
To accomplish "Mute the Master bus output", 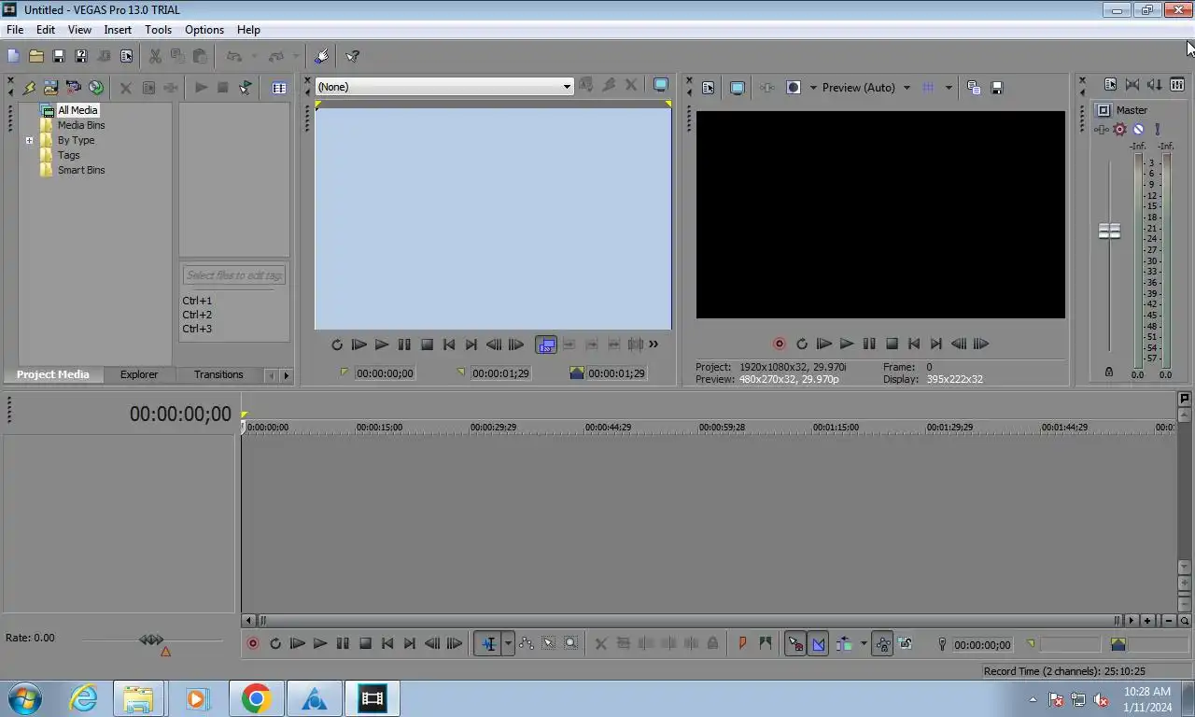I will [1138, 130].
